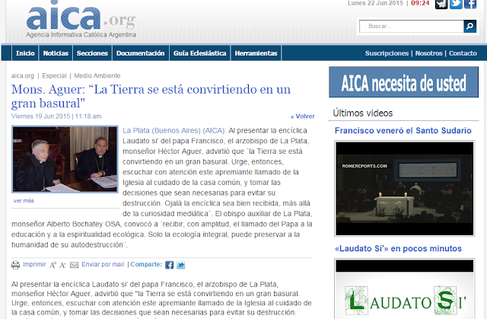Viewport: 487px width, 319px height.
Task: Open the Secciones menu
Action: click(92, 53)
